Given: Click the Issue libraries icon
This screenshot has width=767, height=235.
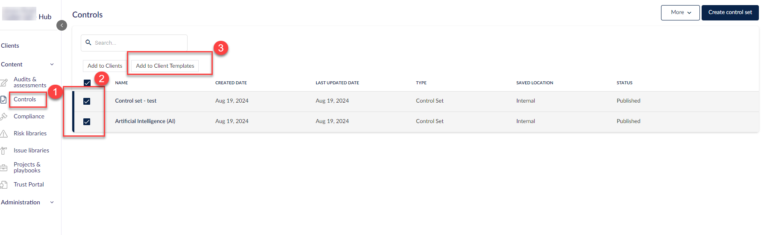Looking at the screenshot, I should pyautogui.click(x=3, y=151).
